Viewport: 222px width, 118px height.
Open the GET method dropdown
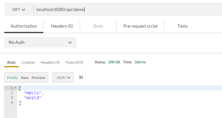click(x=19, y=9)
